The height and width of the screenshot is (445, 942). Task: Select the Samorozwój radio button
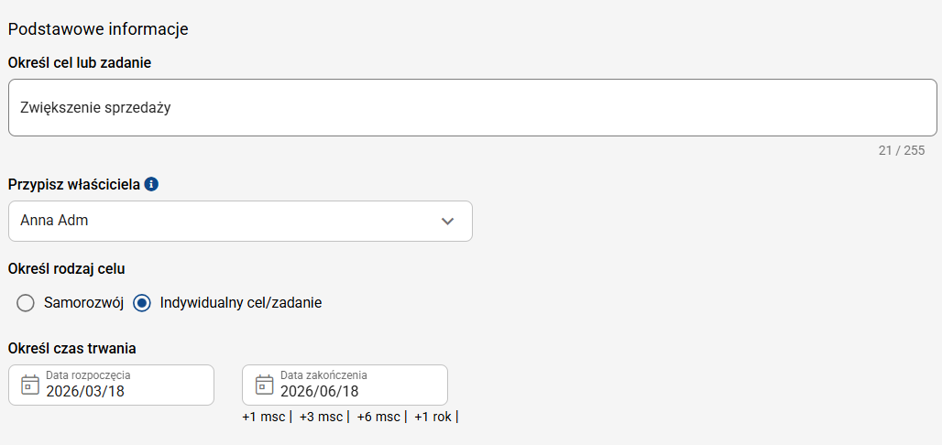26,303
